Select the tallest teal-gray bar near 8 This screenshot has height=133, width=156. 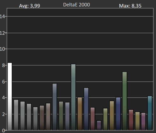tap(73, 97)
